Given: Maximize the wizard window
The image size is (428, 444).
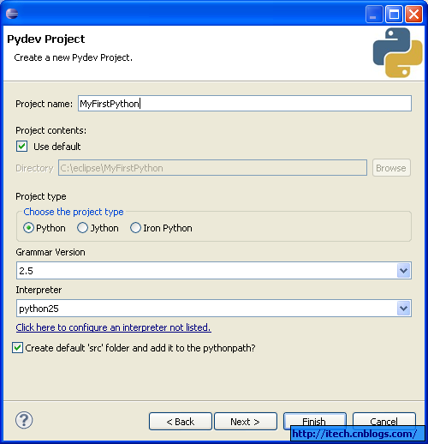Looking at the screenshot, I should coord(394,14).
